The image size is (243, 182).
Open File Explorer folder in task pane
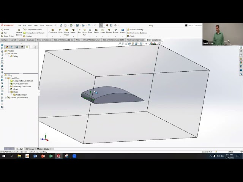pos(241,55)
